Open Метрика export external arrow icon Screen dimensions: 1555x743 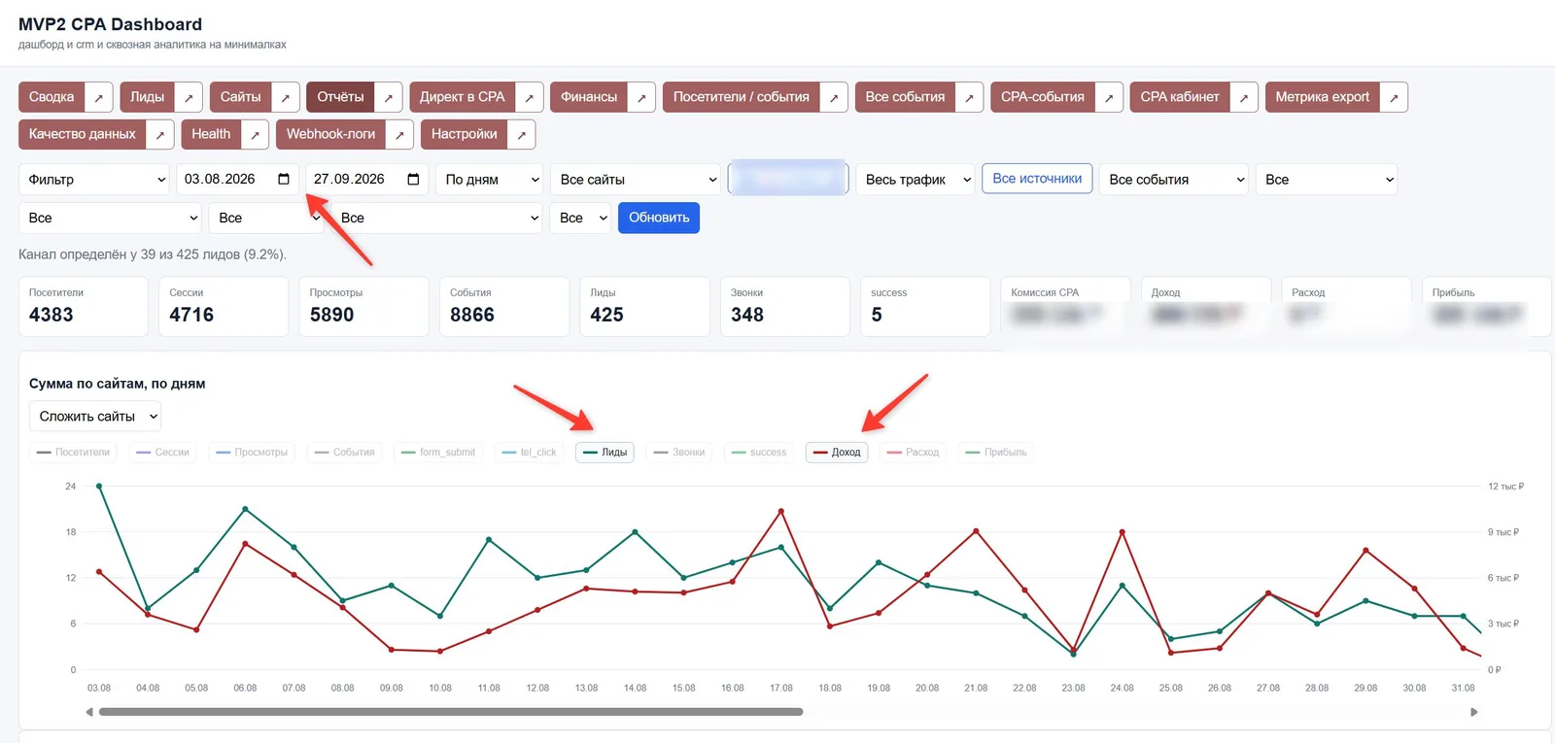pyautogui.click(x=1394, y=97)
